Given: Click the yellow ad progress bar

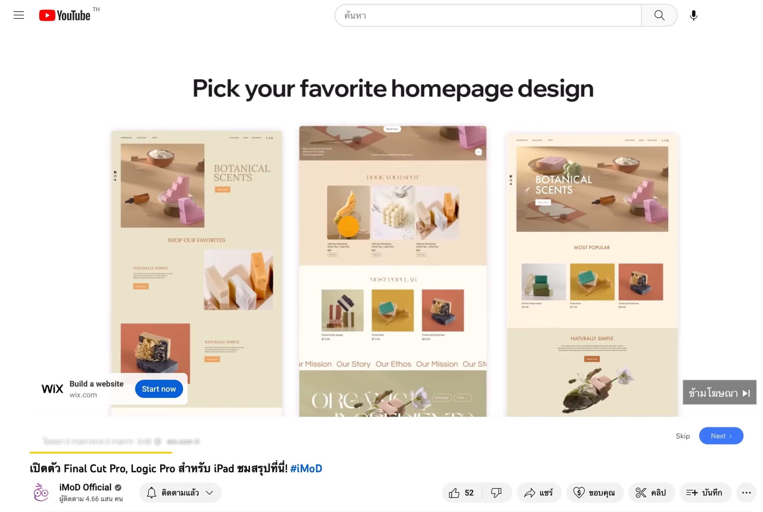Looking at the screenshot, I should click(100, 453).
